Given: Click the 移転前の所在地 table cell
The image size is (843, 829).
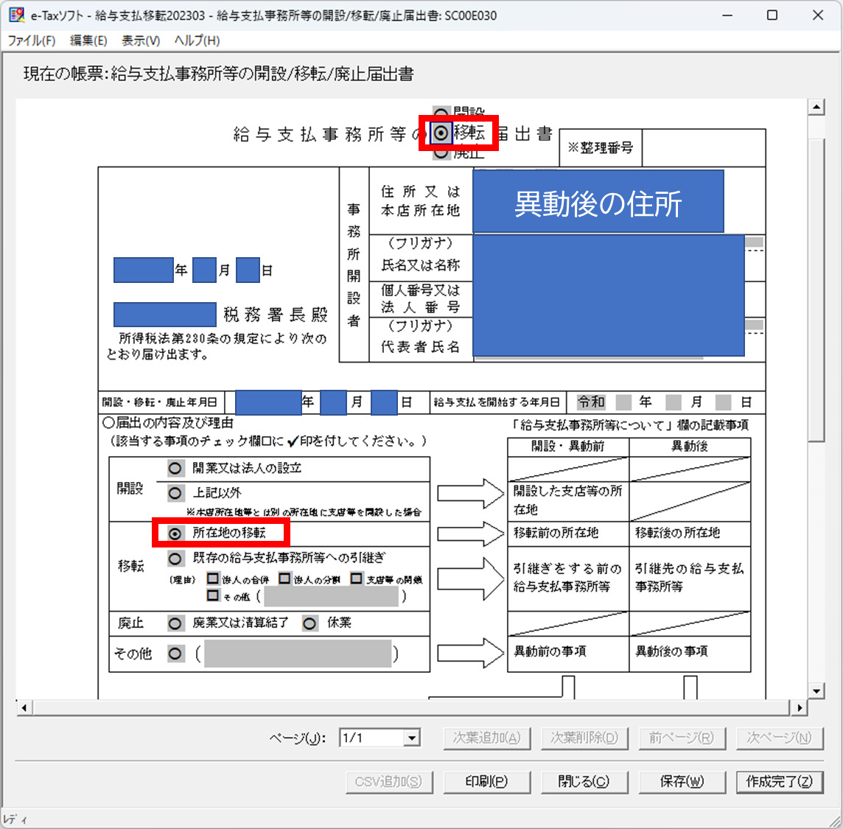Looking at the screenshot, I should [568, 534].
